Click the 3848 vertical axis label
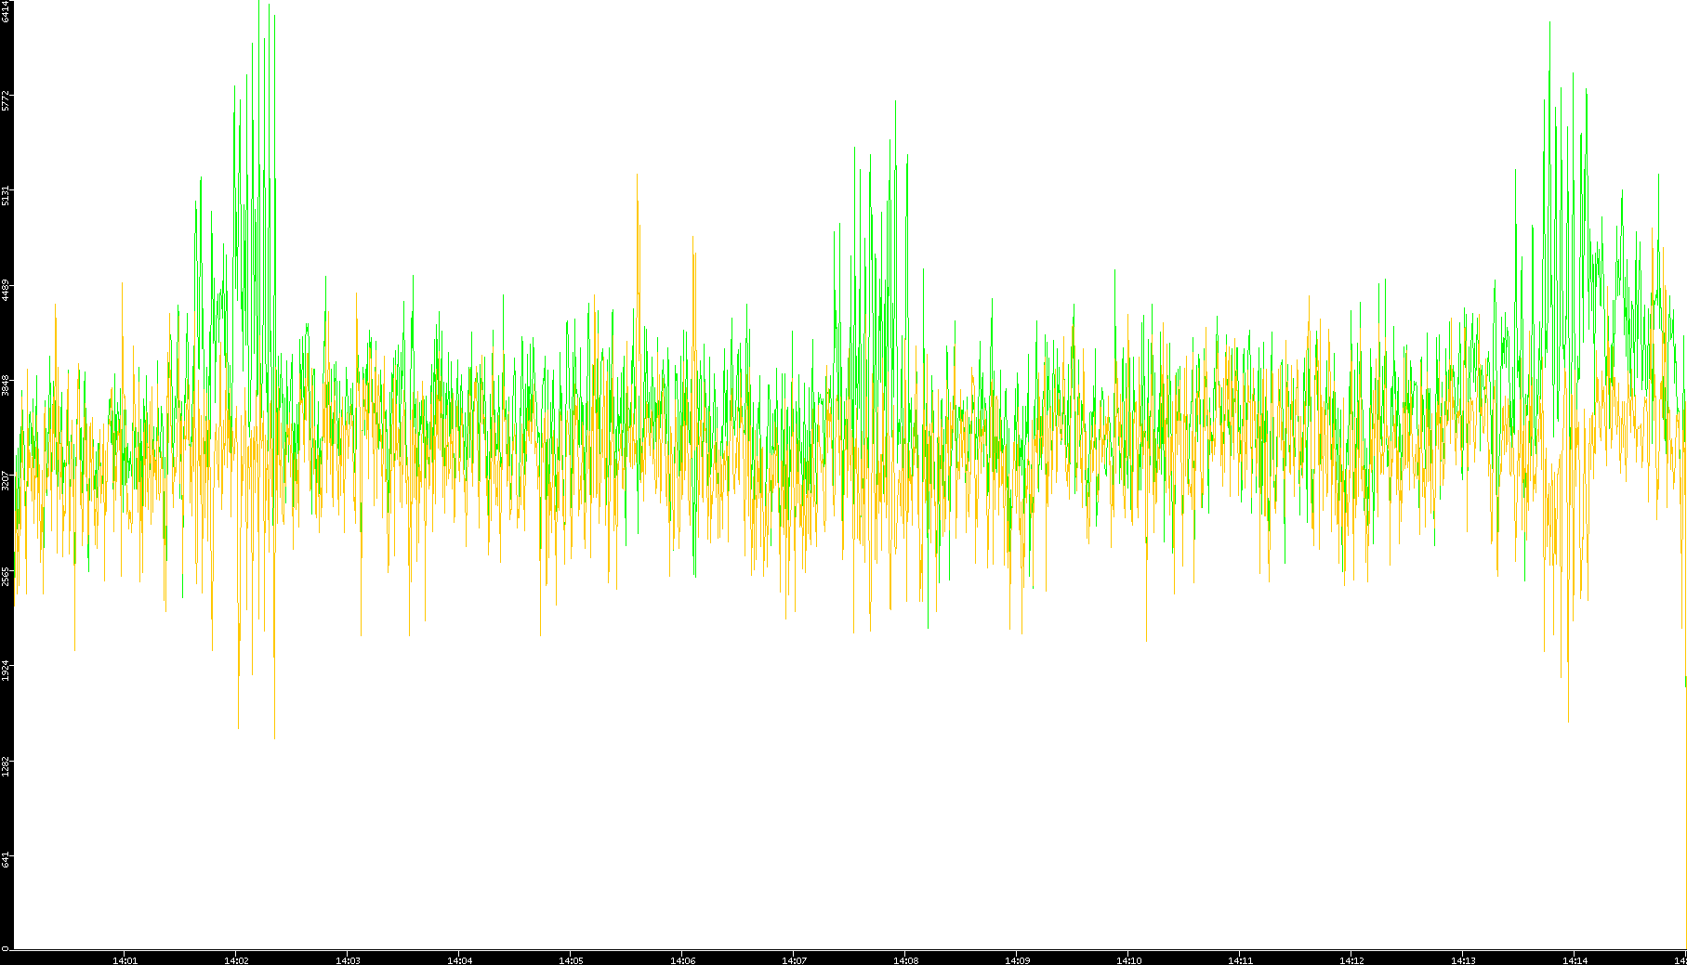 pyautogui.click(x=6, y=386)
